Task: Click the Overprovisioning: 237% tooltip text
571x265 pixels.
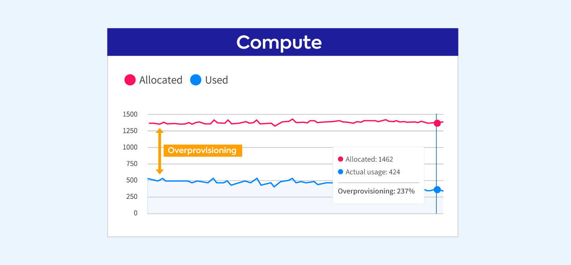Action: click(376, 191)
